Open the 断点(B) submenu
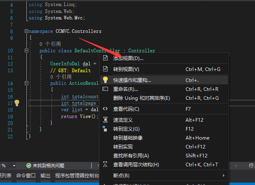 (164, 175)
